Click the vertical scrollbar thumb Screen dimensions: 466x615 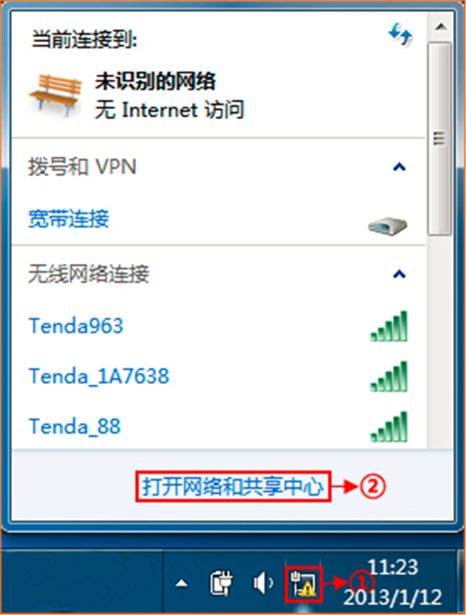[440, 139]
